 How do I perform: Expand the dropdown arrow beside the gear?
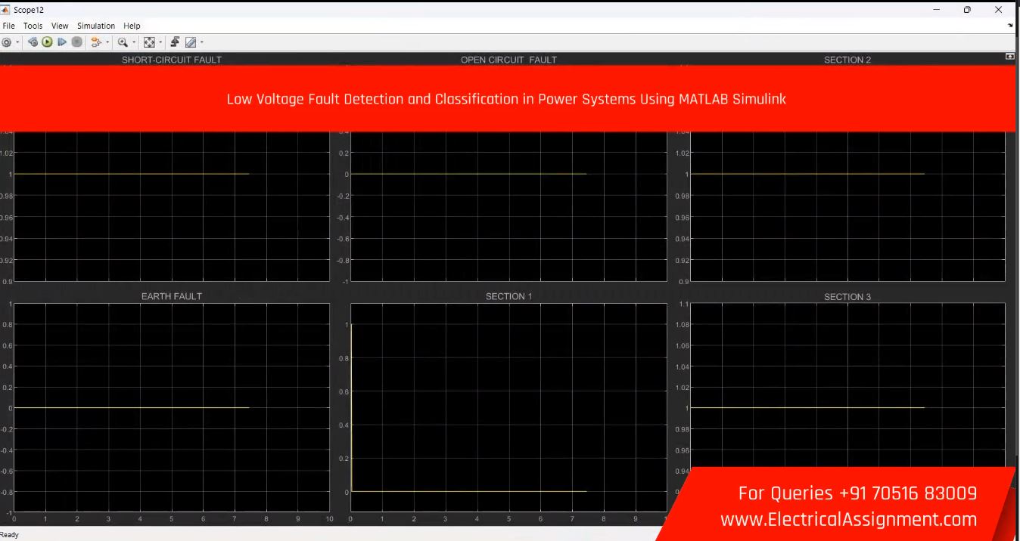click(x=17, y=43)
